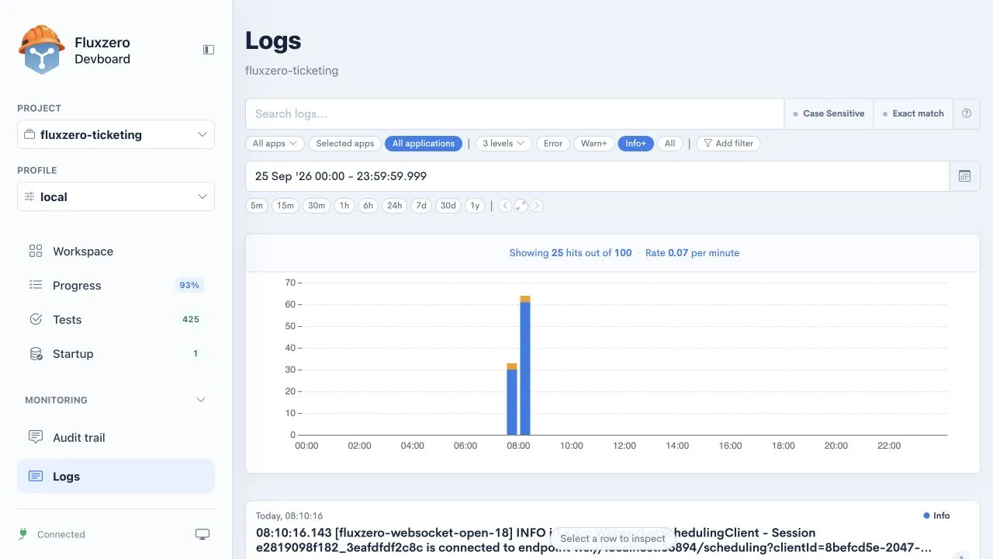
Task: Click the Startup database icon
Action: click(x=36, y=353)
